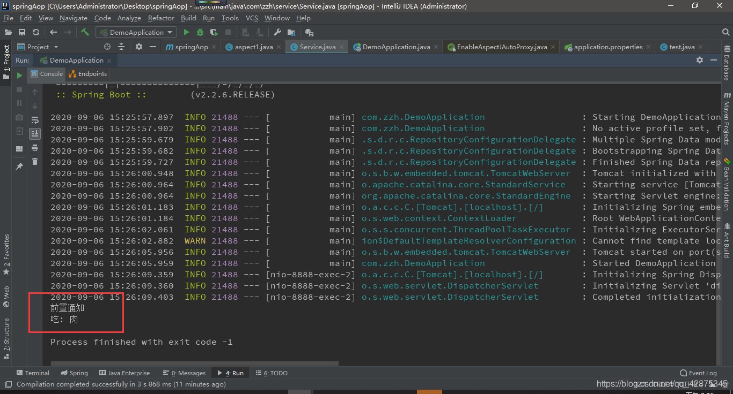The width and height of the screenshot is (733, 394).
Task: Click the Stop square in Run sidebar
Action: pos(19,89)
